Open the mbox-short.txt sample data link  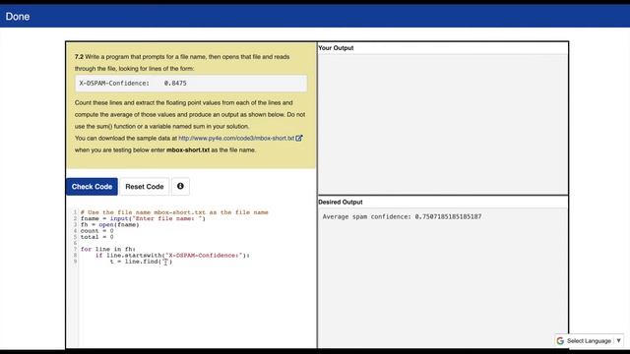pyautogui.click(x=236, y=138)
